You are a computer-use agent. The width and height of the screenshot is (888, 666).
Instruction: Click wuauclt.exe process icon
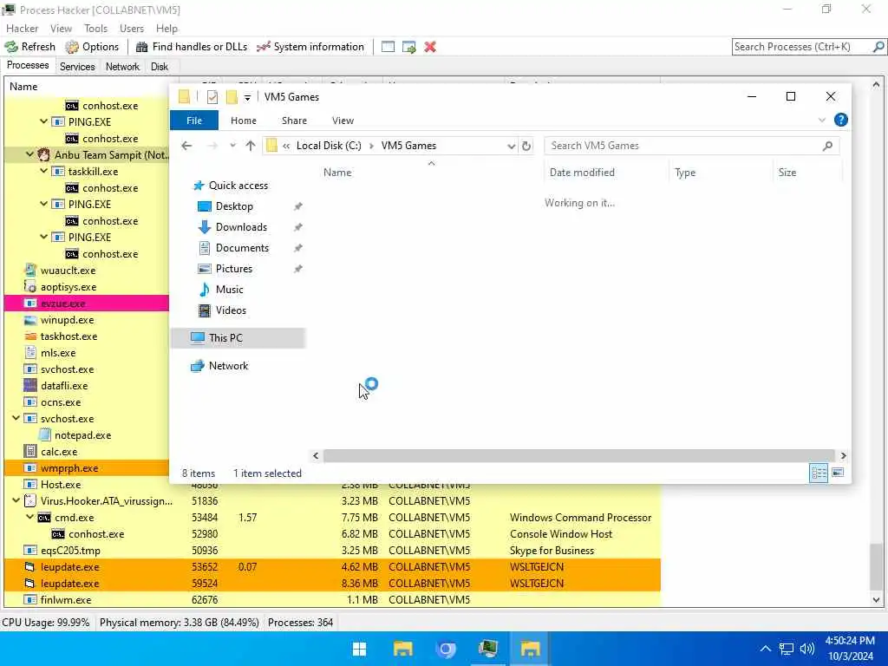(x=30, y=271)
